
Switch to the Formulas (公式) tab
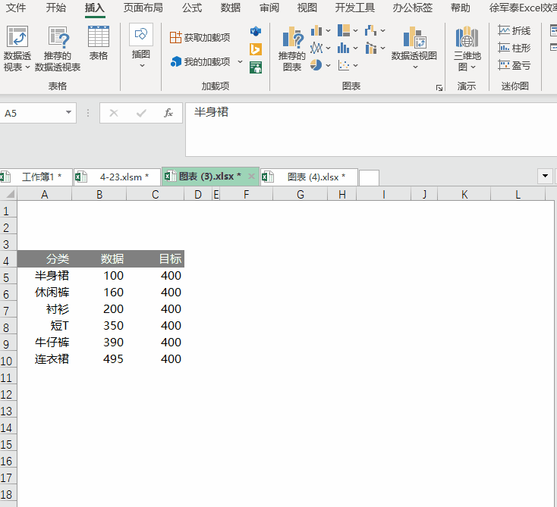192,8
